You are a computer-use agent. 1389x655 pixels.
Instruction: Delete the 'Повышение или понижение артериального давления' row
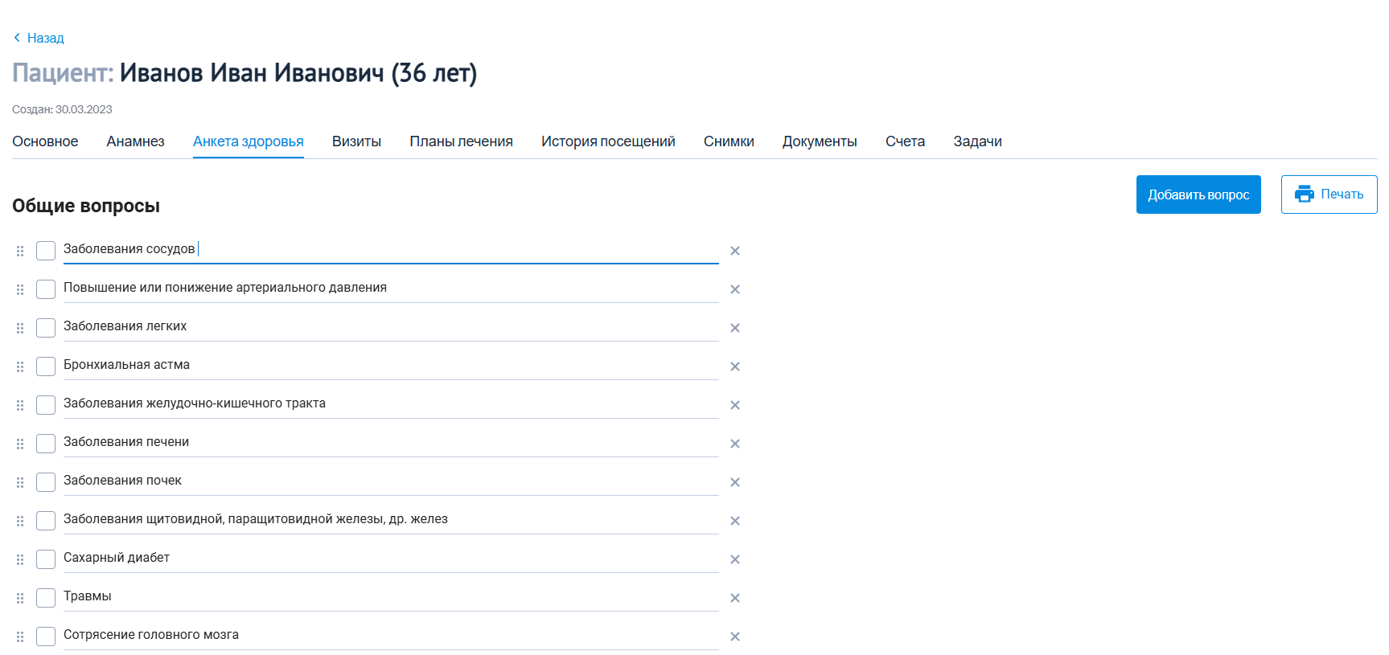coord(734,289)
